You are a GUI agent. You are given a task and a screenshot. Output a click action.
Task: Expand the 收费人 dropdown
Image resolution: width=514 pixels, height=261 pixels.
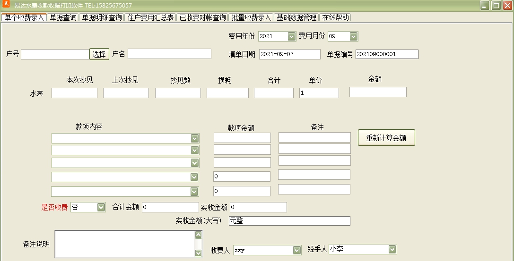pyautogui.click(x=297, y=250)
